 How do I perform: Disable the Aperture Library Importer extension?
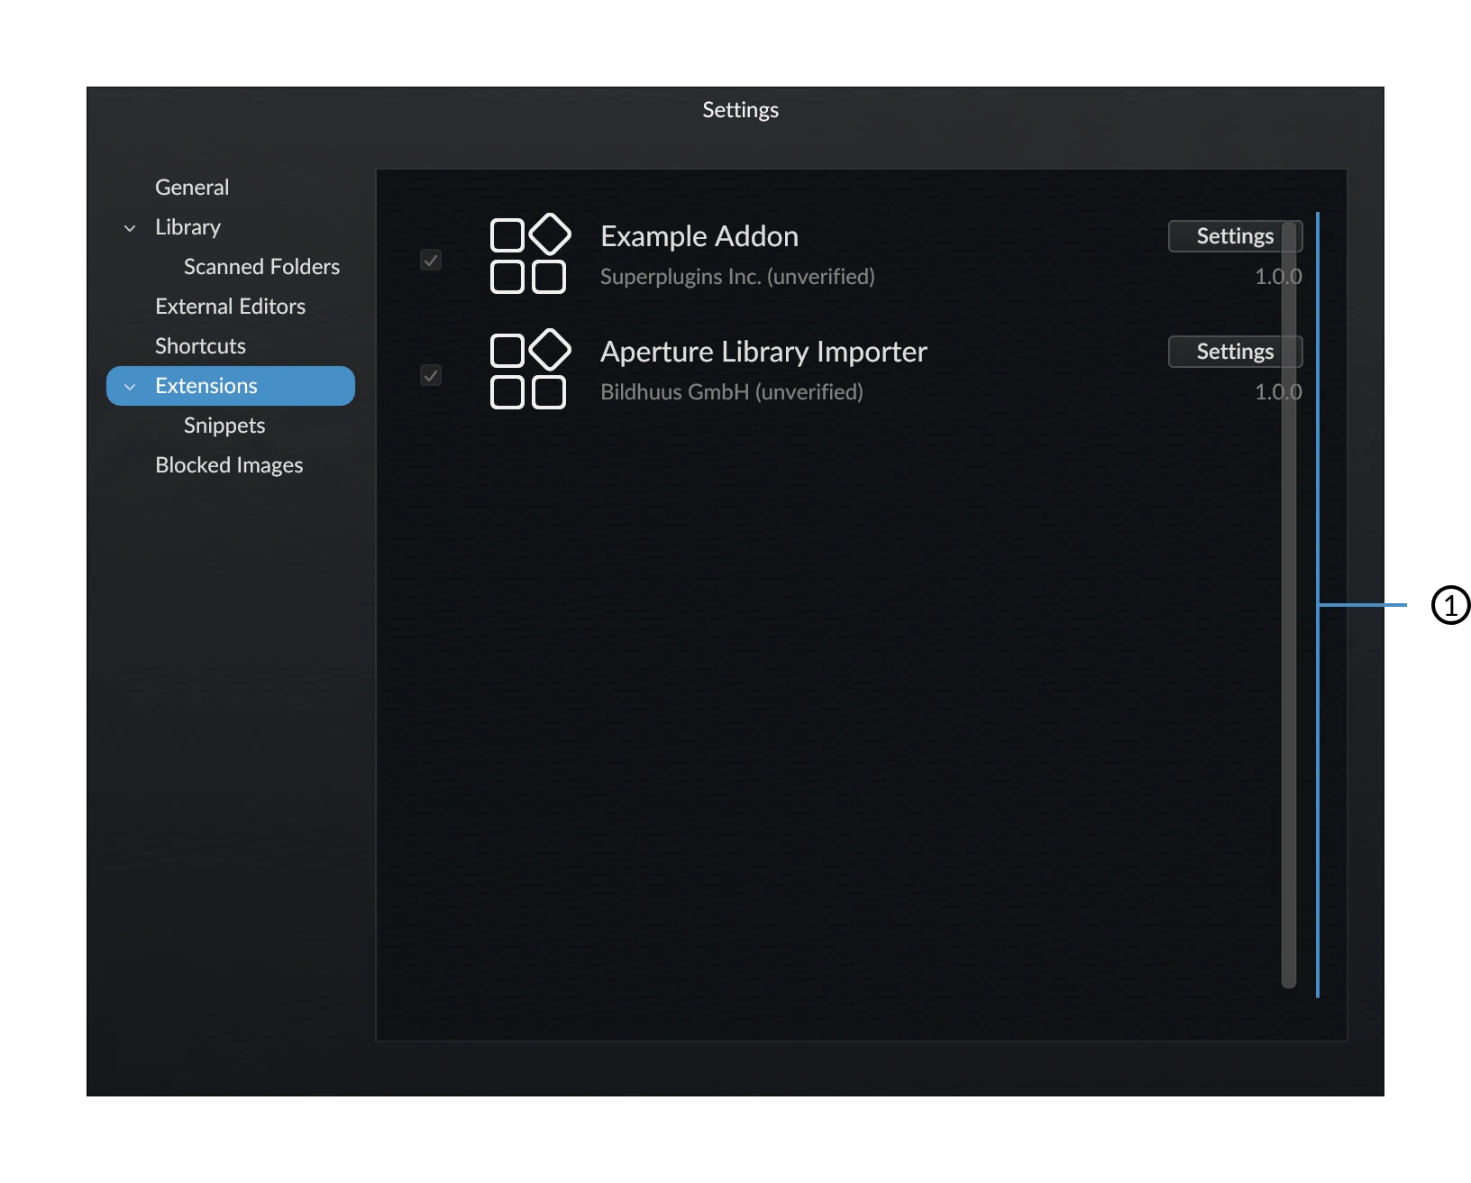430,376
